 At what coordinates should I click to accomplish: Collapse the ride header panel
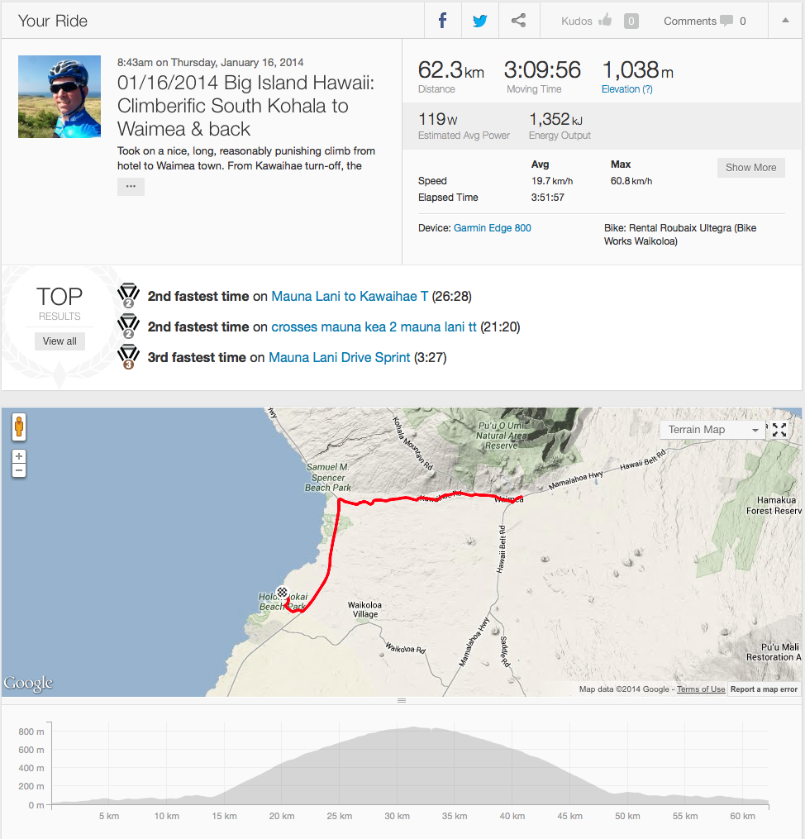785,21
